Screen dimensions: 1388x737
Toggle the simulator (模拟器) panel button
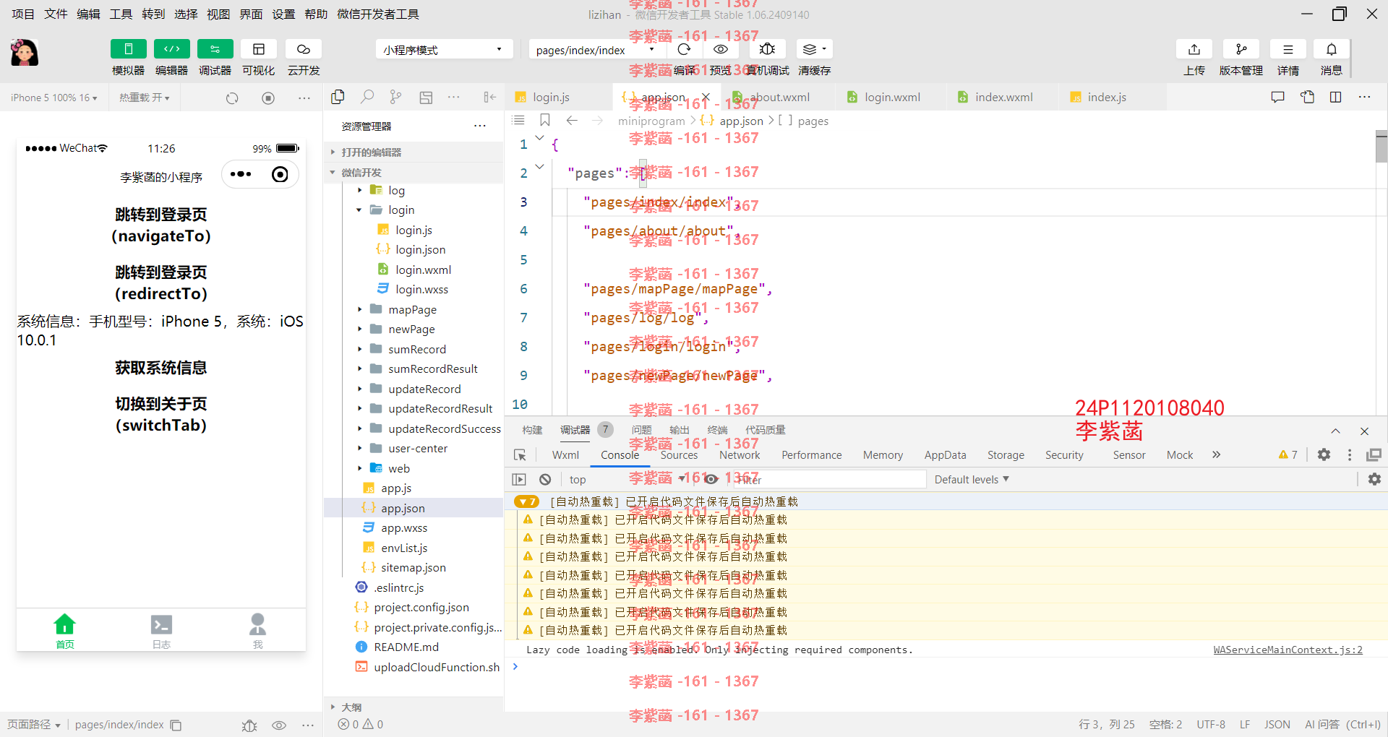tap(128, 49)
